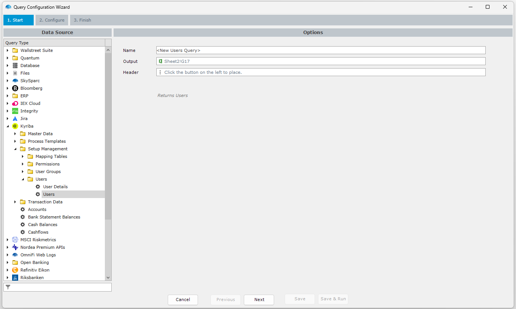The width and height of the screenshot is (516, 309).
Task: Click the Bloomberg logo icon
Action: pyautogui.click(x=15, y=88)
